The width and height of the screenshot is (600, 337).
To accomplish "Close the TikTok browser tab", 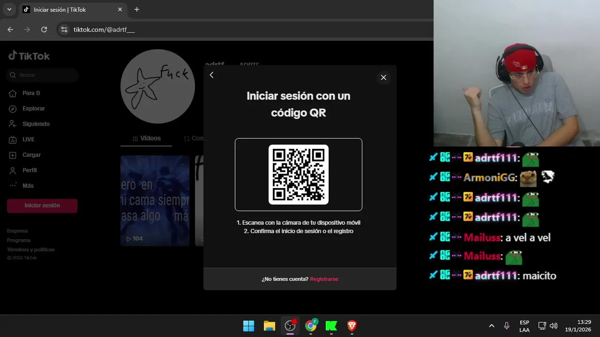I will click(120, 9).
